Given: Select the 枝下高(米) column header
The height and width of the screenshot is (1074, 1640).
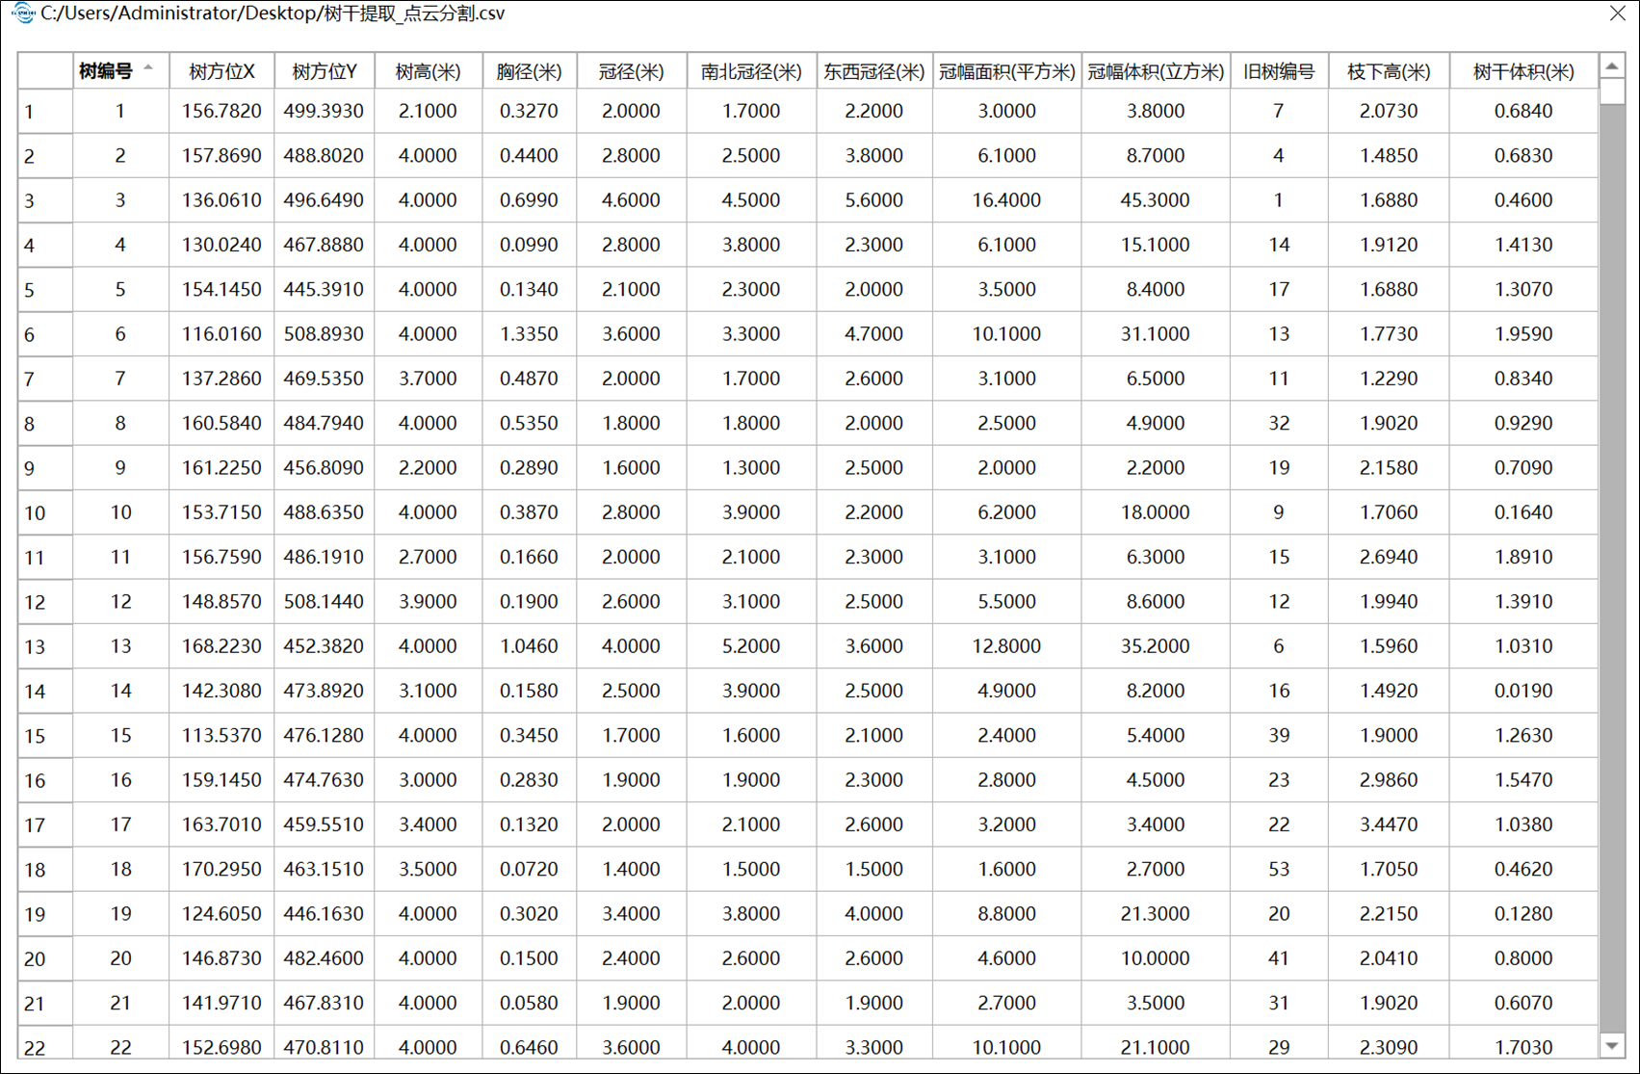Looking at the screenshot, I should pos(1389,71).
